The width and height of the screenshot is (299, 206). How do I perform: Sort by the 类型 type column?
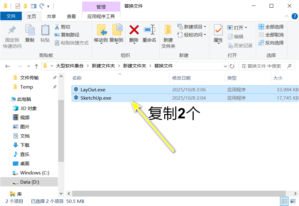pyautogui.click(x=232, y=78)
